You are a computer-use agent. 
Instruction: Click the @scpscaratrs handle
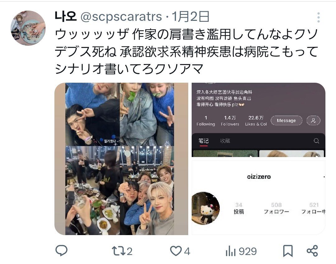coord(121,16)
